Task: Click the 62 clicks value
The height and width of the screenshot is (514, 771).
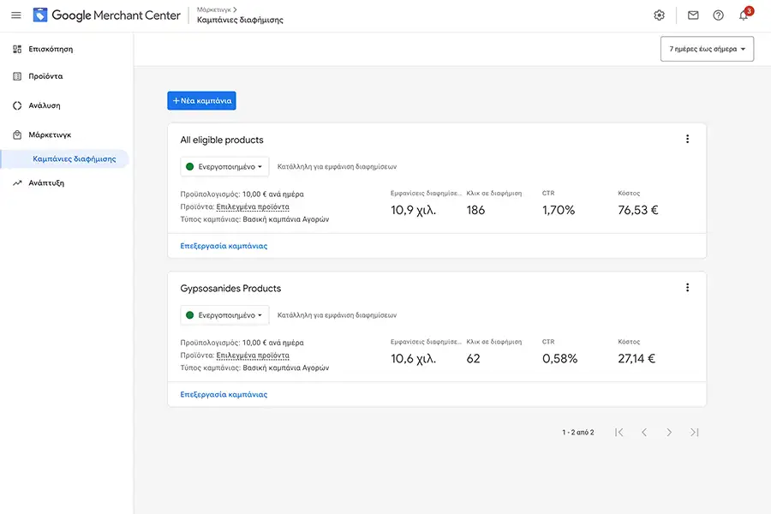Action: 473,359
